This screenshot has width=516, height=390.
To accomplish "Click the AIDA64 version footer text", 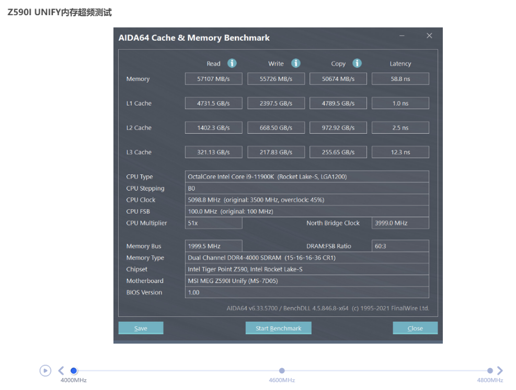I will pyautogui.click(x=328, y=308).
